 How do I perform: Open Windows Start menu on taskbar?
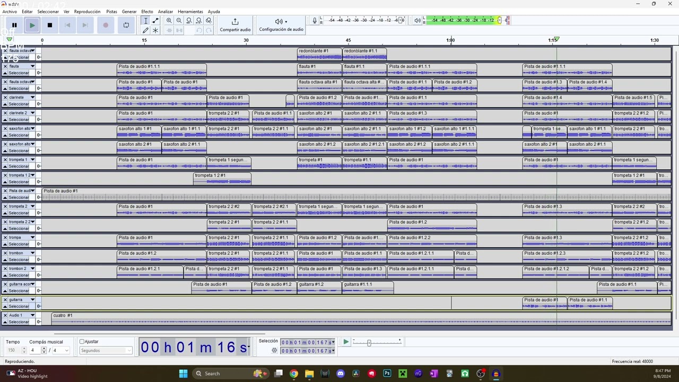point(183,374)
